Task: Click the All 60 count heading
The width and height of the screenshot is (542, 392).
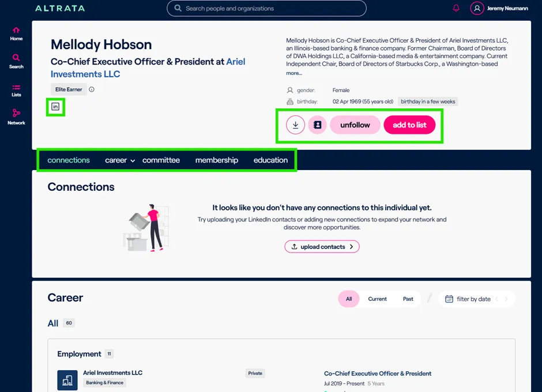Action: (x=61, y=323)
